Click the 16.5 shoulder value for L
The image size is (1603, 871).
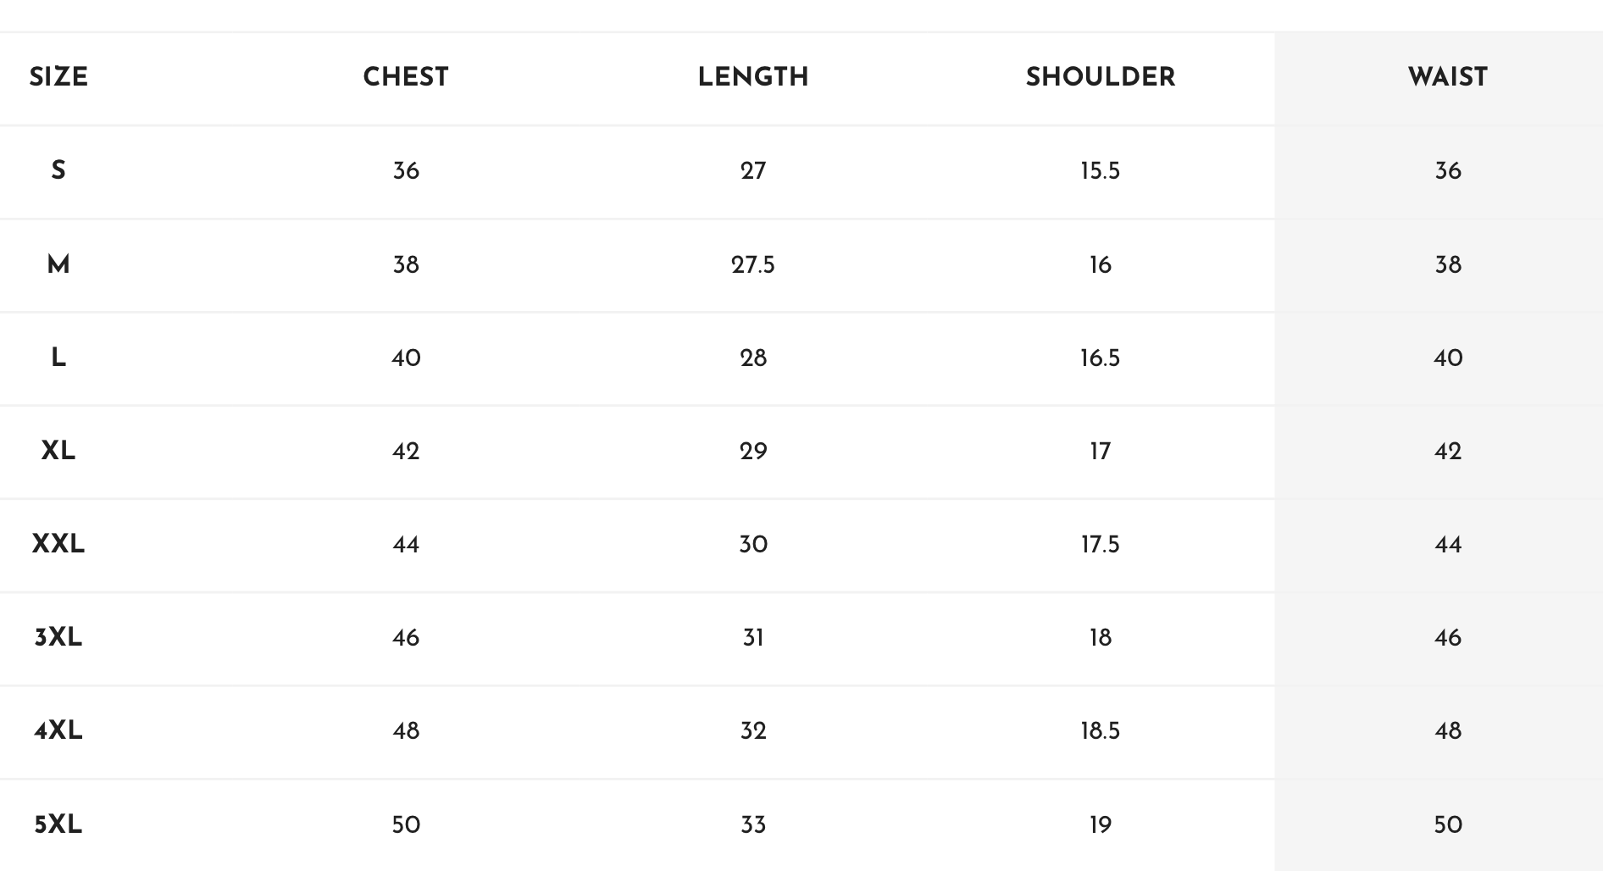(1101, 358)
